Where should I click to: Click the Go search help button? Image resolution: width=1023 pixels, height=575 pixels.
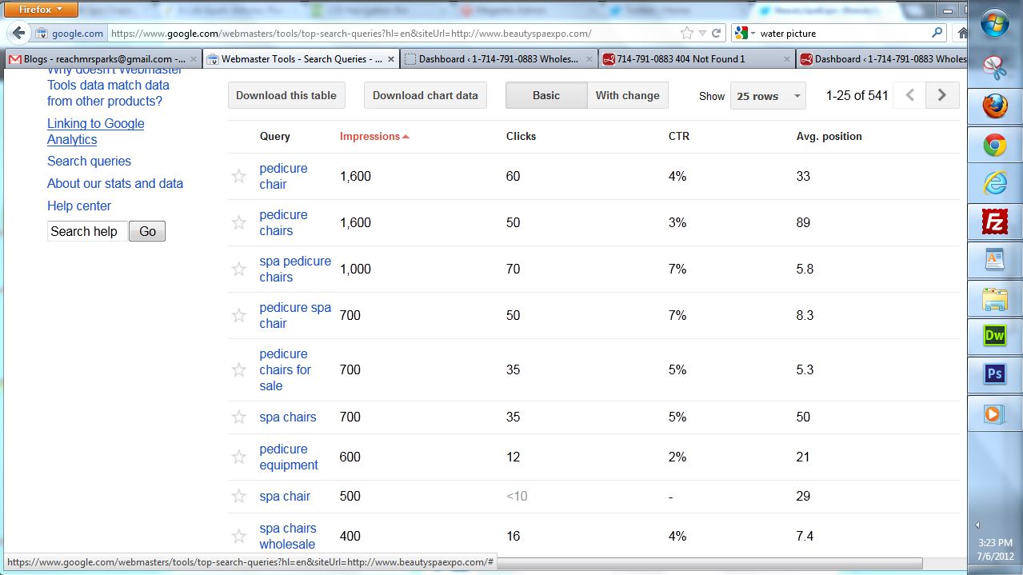pyautogui.click(x=147, y=231)
